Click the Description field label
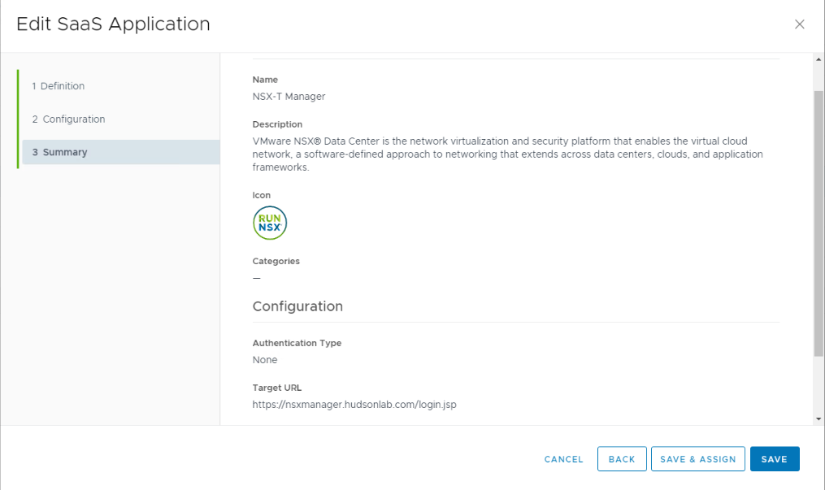The width and height of the screenshot is (825, 490). click(277, 124)
